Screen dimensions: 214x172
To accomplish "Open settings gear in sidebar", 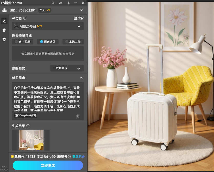I will point(4,39).
